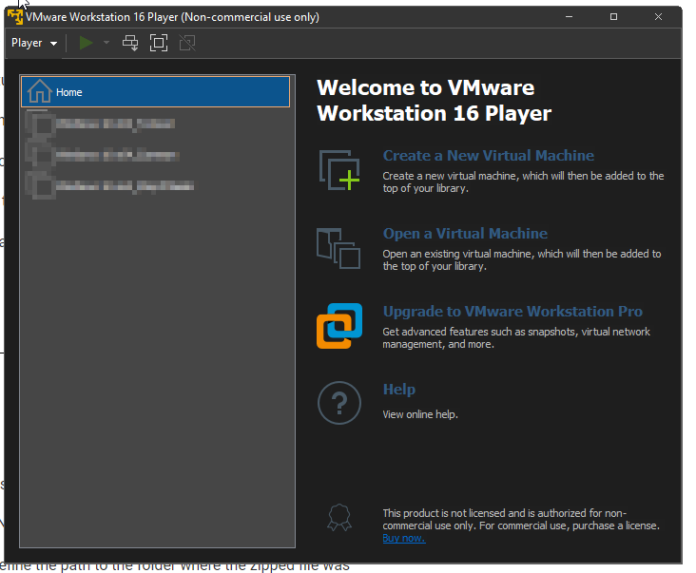Click the green Power On play button
696x573 pixels.
click(86, 43)
